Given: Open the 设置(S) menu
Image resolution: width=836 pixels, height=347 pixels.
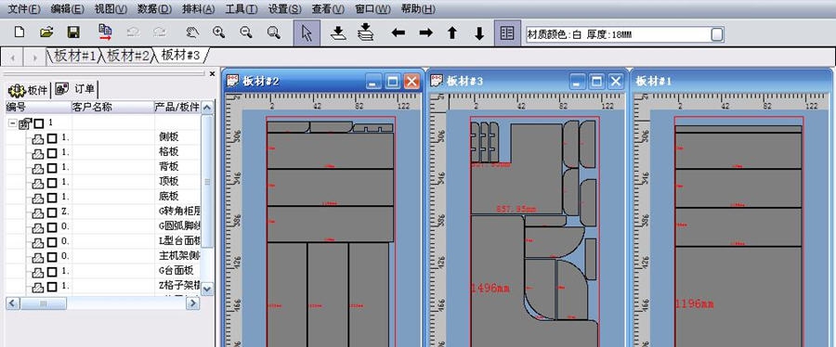Looking at the screenshot, I should pyautogui.click(x=284, y=9).
